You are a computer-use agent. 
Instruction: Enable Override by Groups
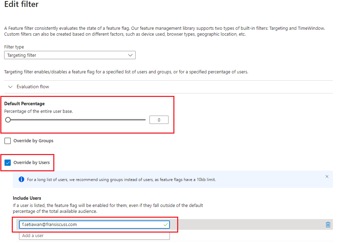click(x=7, y=141)
